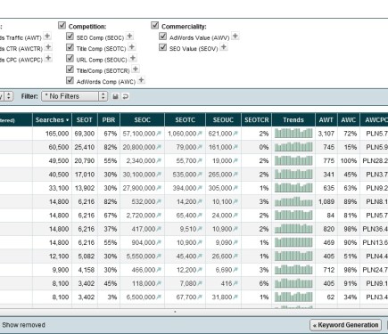
Task: Open SEOUC link arrow for 621,000
Action: 235,134
